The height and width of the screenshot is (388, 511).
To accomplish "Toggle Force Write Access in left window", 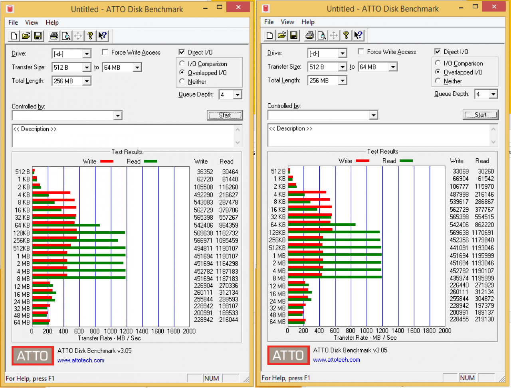I will click(x=105, y=52).
